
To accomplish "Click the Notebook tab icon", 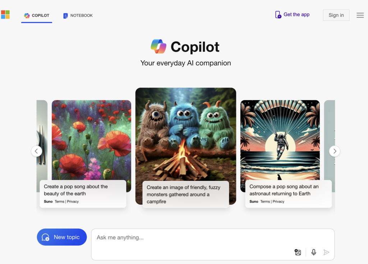I will tap(65, 15).
